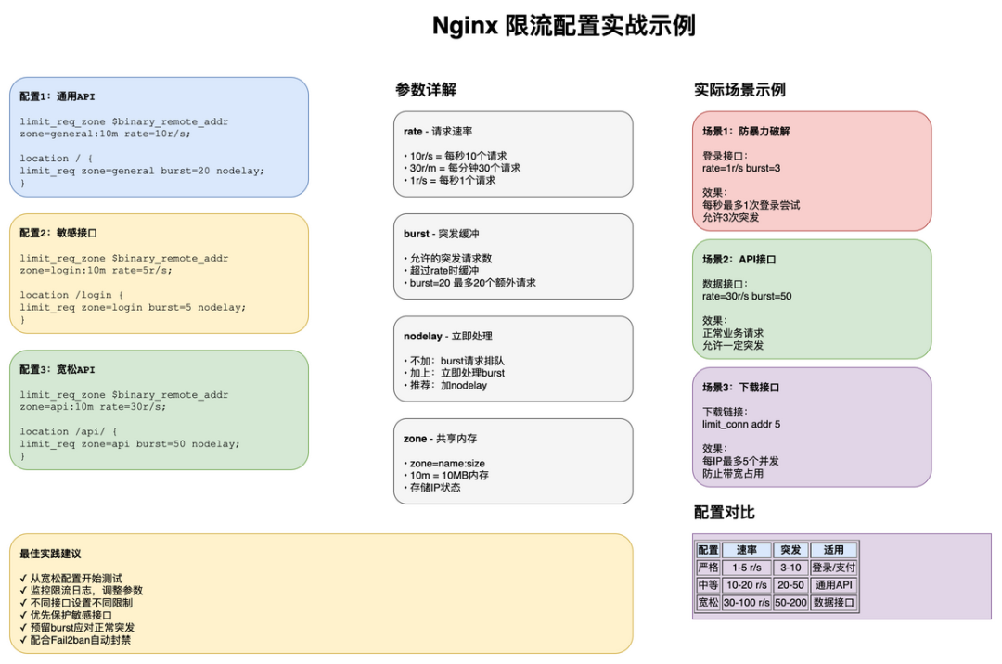Select the yellow '配置2：敏感接口' code box
Viewport: 1002px width, 664px height.
click(159, 274)
